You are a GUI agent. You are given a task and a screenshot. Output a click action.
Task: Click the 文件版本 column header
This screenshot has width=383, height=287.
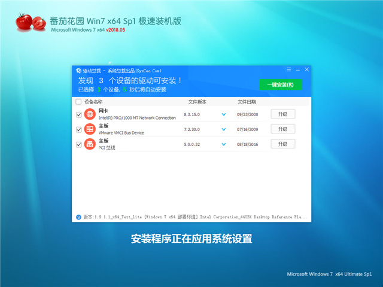[x=197, y=102]
